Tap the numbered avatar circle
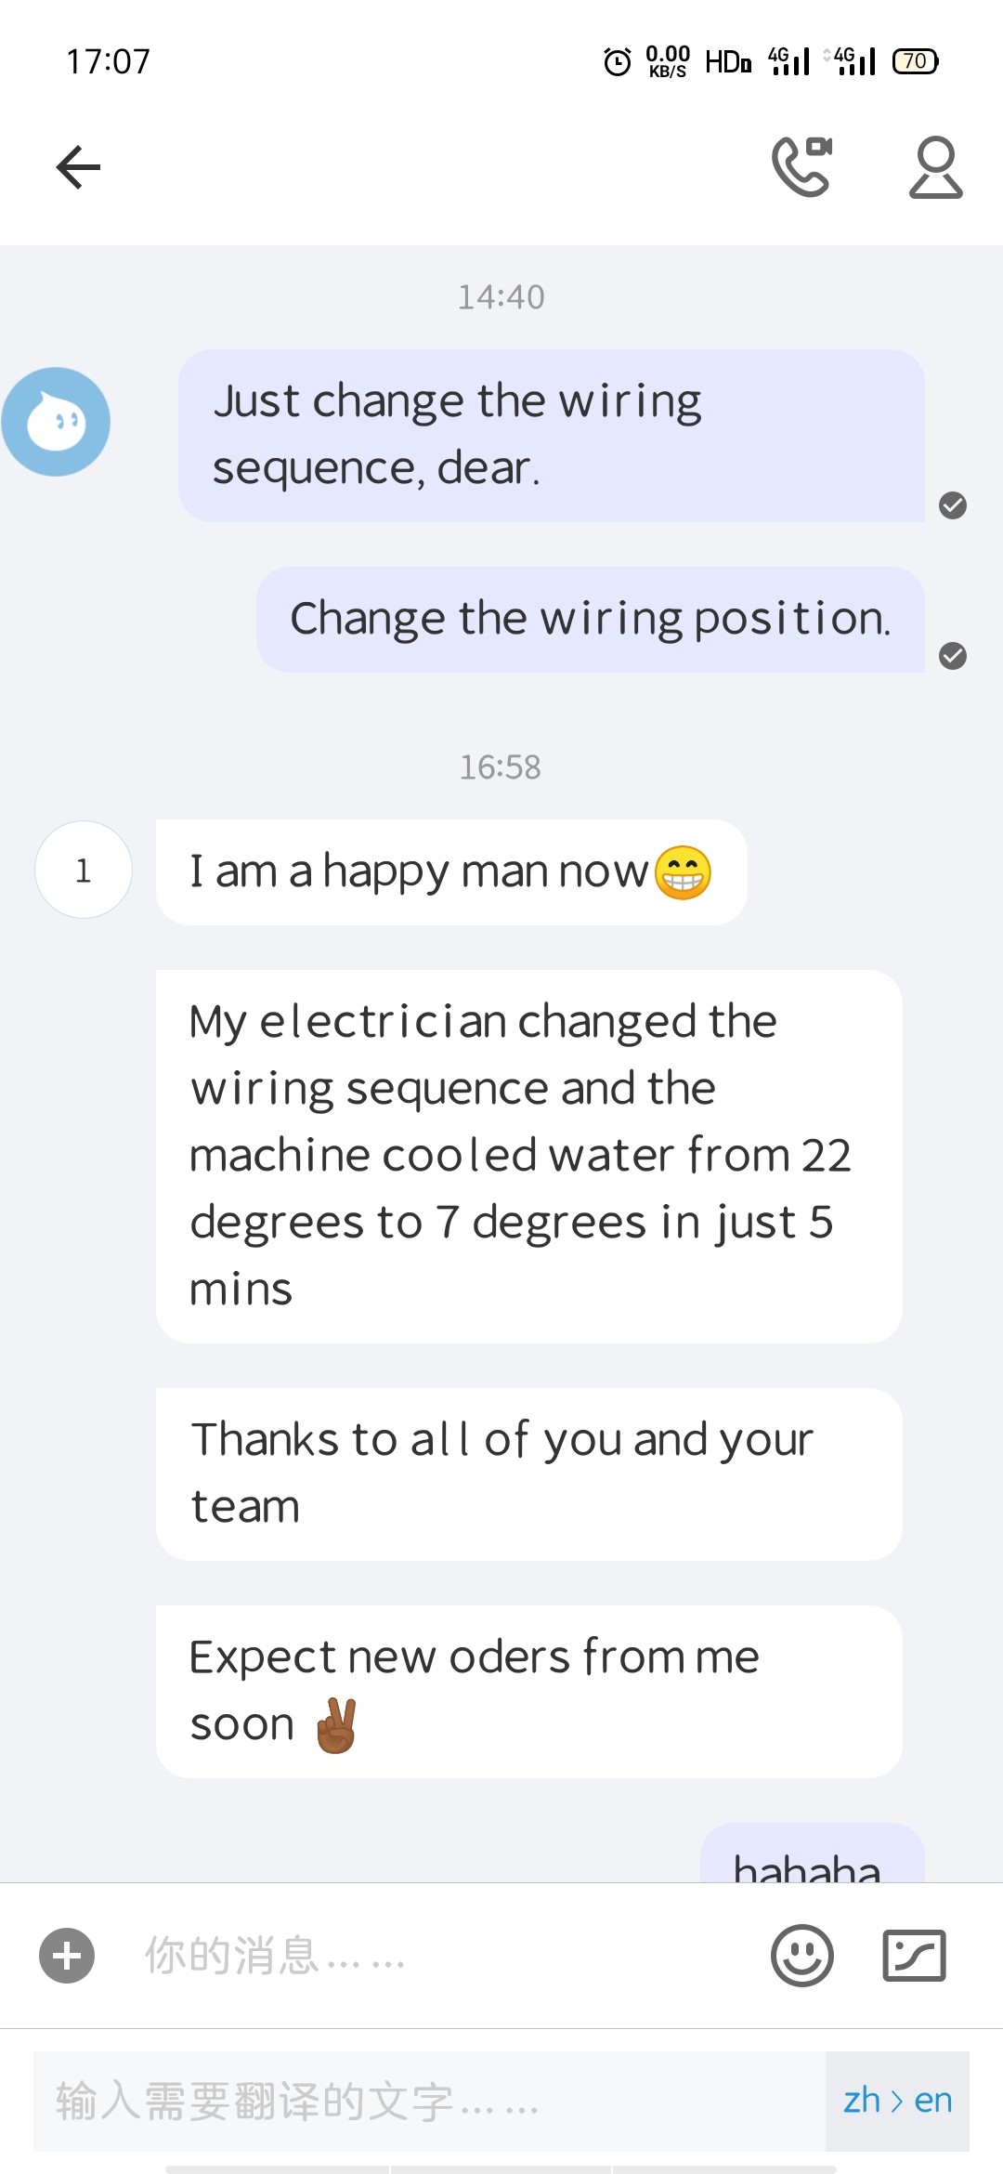This screenshot has height=2174, width=1003. click(x=84, y=871)
